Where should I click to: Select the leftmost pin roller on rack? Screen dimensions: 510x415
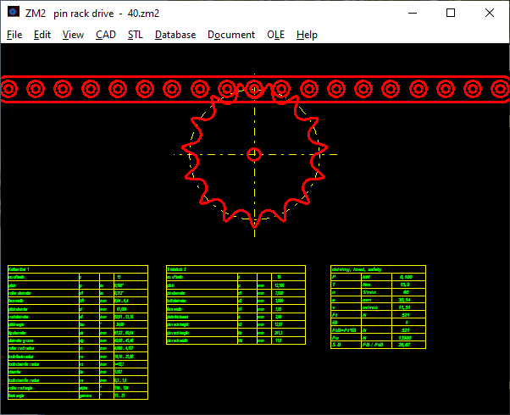pyautogui.click(x=12, y=88)
